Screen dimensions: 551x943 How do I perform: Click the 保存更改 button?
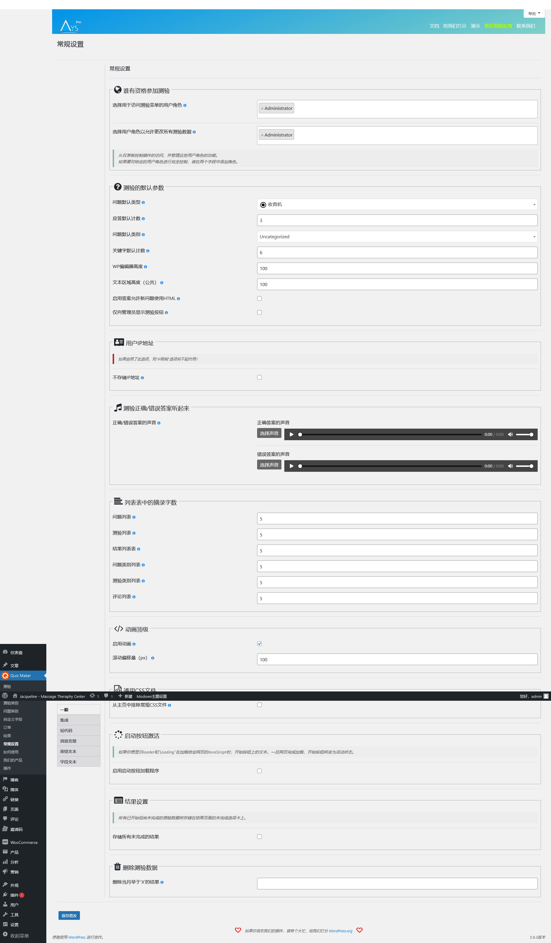click(69, 915)
